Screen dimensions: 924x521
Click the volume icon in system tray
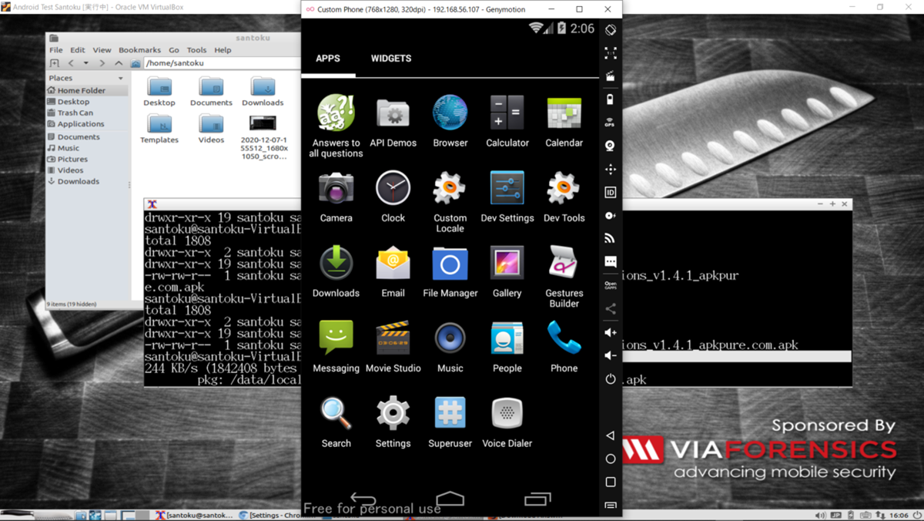click(x=821, y=515)
